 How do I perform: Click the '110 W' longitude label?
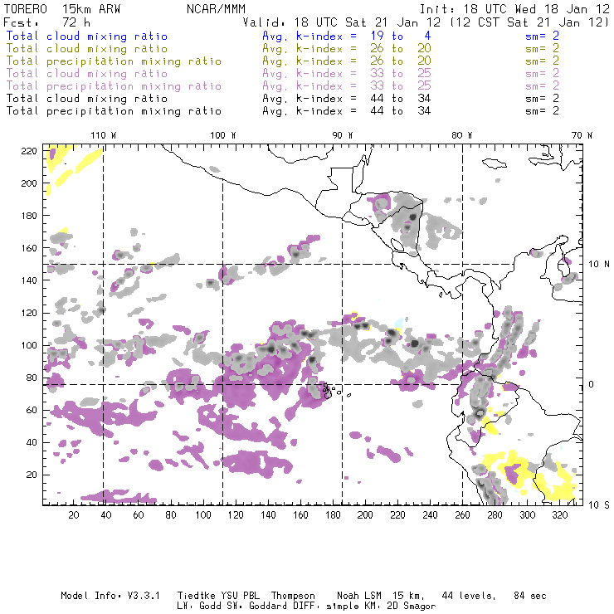[104, 135]
